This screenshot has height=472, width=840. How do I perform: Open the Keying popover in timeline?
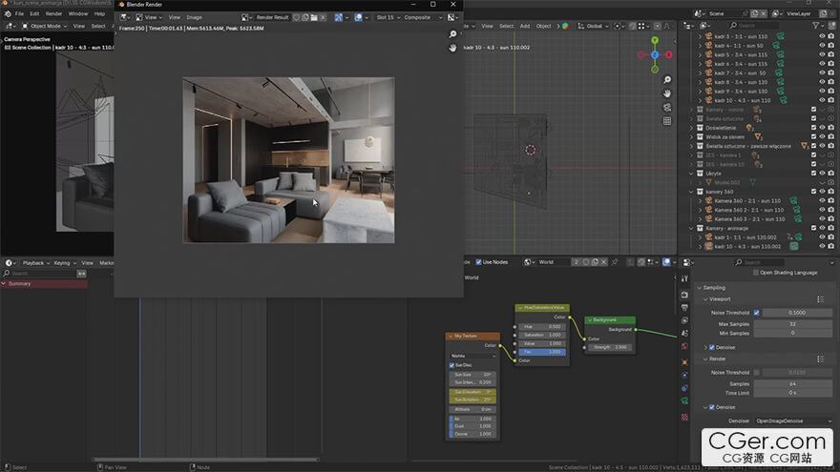tap(63, 262)
